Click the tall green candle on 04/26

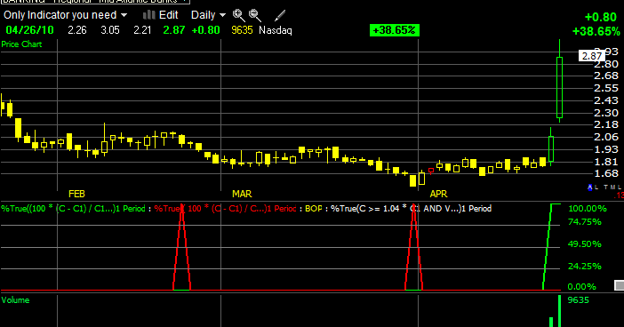coord(559,87)
